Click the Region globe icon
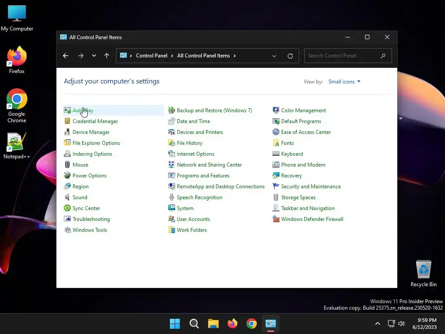This screenshot has height=334, width=445. point(67,186)
